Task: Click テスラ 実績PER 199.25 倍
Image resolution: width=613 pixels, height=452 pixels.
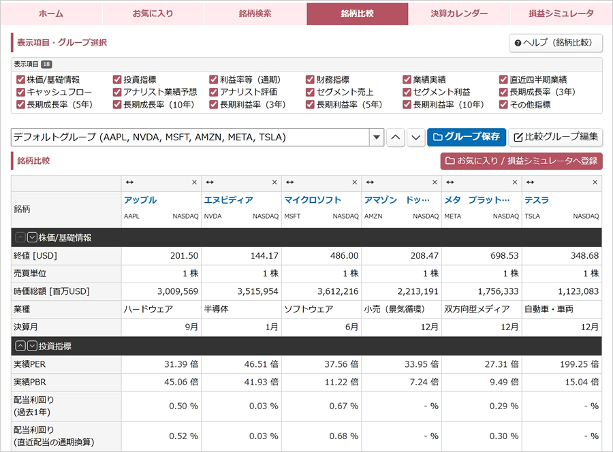Action: tap(580, 364)
